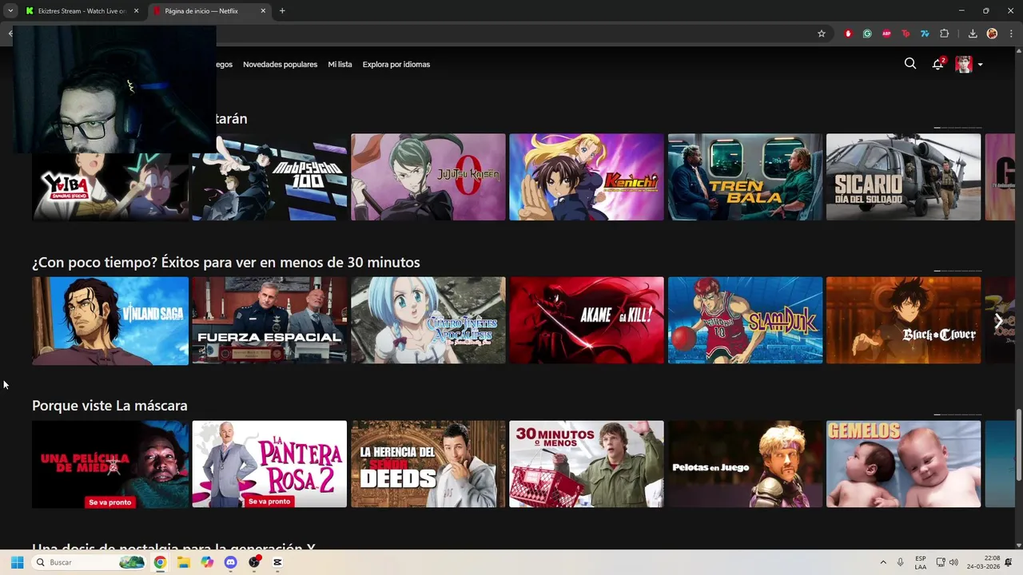Viewport: 1023px width, 575px height.
Task: Switch the ESP LAA input language
Action: point(921,562)
